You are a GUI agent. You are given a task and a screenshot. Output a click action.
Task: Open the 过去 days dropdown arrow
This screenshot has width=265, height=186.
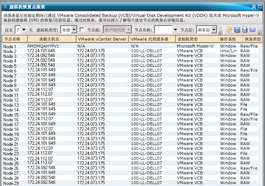[24, 30]
